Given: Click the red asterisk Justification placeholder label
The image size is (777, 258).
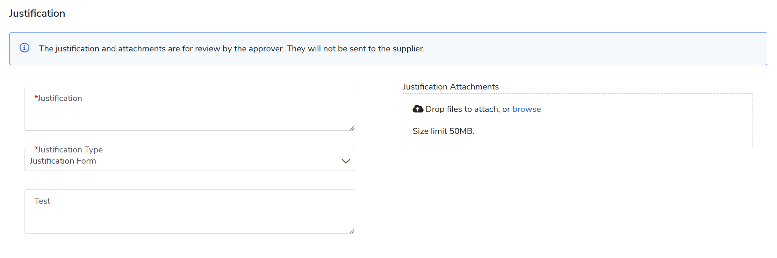Looking at the screenshot, I should point(58,98).
